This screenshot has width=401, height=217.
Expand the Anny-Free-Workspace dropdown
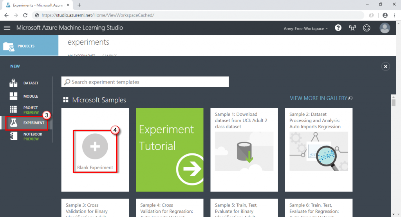pos(305,28)
